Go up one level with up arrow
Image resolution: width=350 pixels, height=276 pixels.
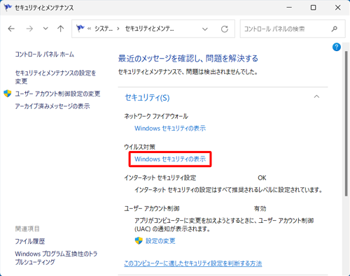click(61, 29)
